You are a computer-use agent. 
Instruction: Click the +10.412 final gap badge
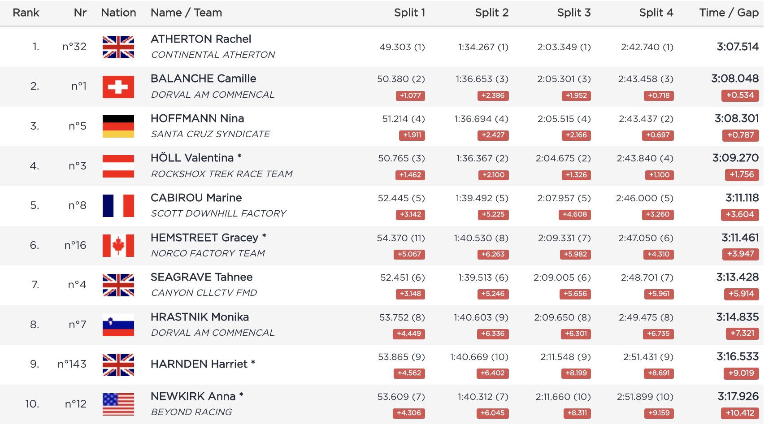pyautogui.click(x=740, y=413)
